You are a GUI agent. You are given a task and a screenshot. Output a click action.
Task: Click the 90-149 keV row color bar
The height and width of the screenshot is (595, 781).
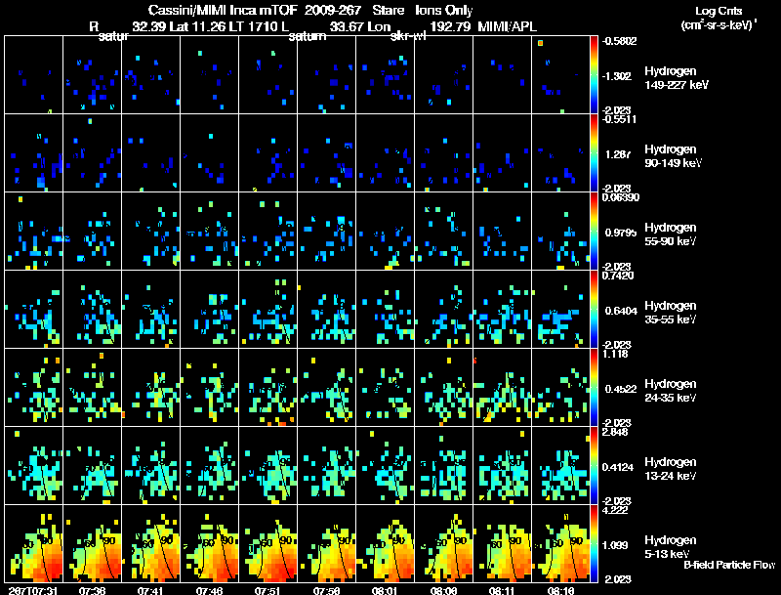click(x=594, y=153)
